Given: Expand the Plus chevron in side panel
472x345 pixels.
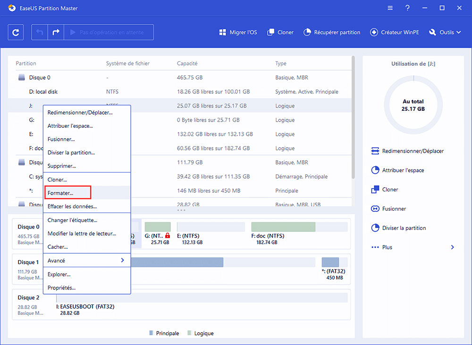Looking at the screenshot, I should pos(453,247).
